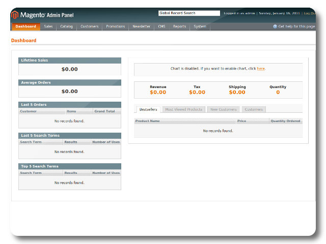Click the help question mark icon
This screenshot has height=244, width=326.
click(x=275, y=26)
